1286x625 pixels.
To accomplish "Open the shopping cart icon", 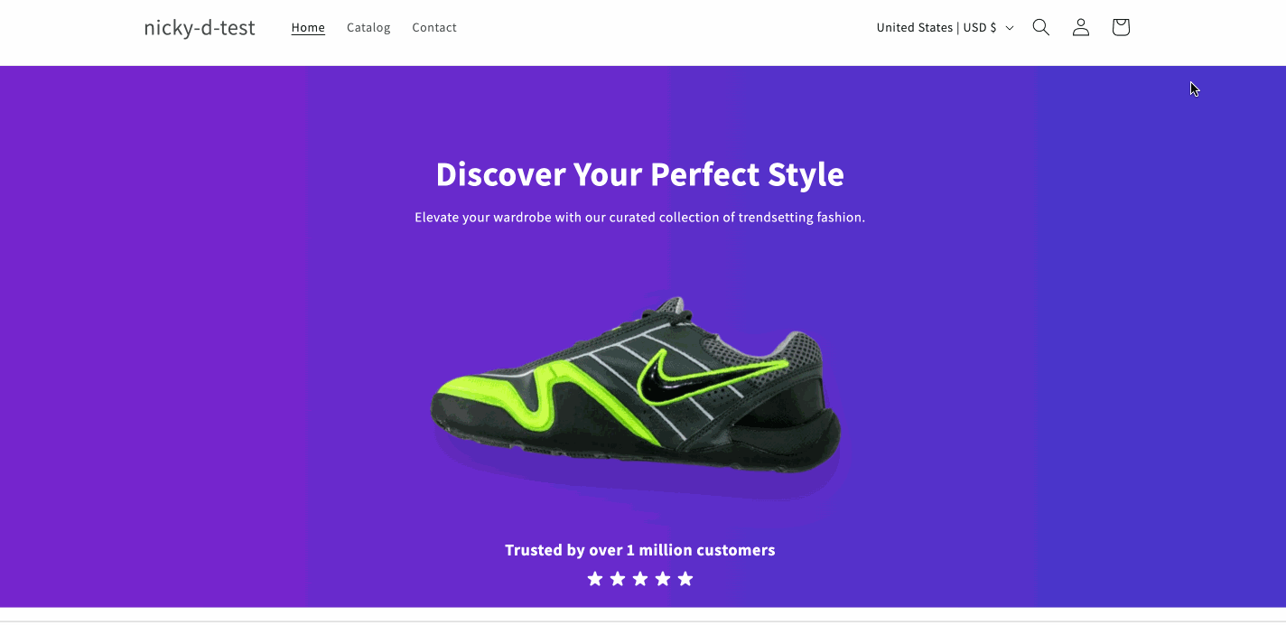I will click(1121, 28).
